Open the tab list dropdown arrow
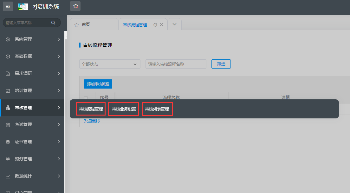Viewport: 350px width, 193px height. point(175,24)
